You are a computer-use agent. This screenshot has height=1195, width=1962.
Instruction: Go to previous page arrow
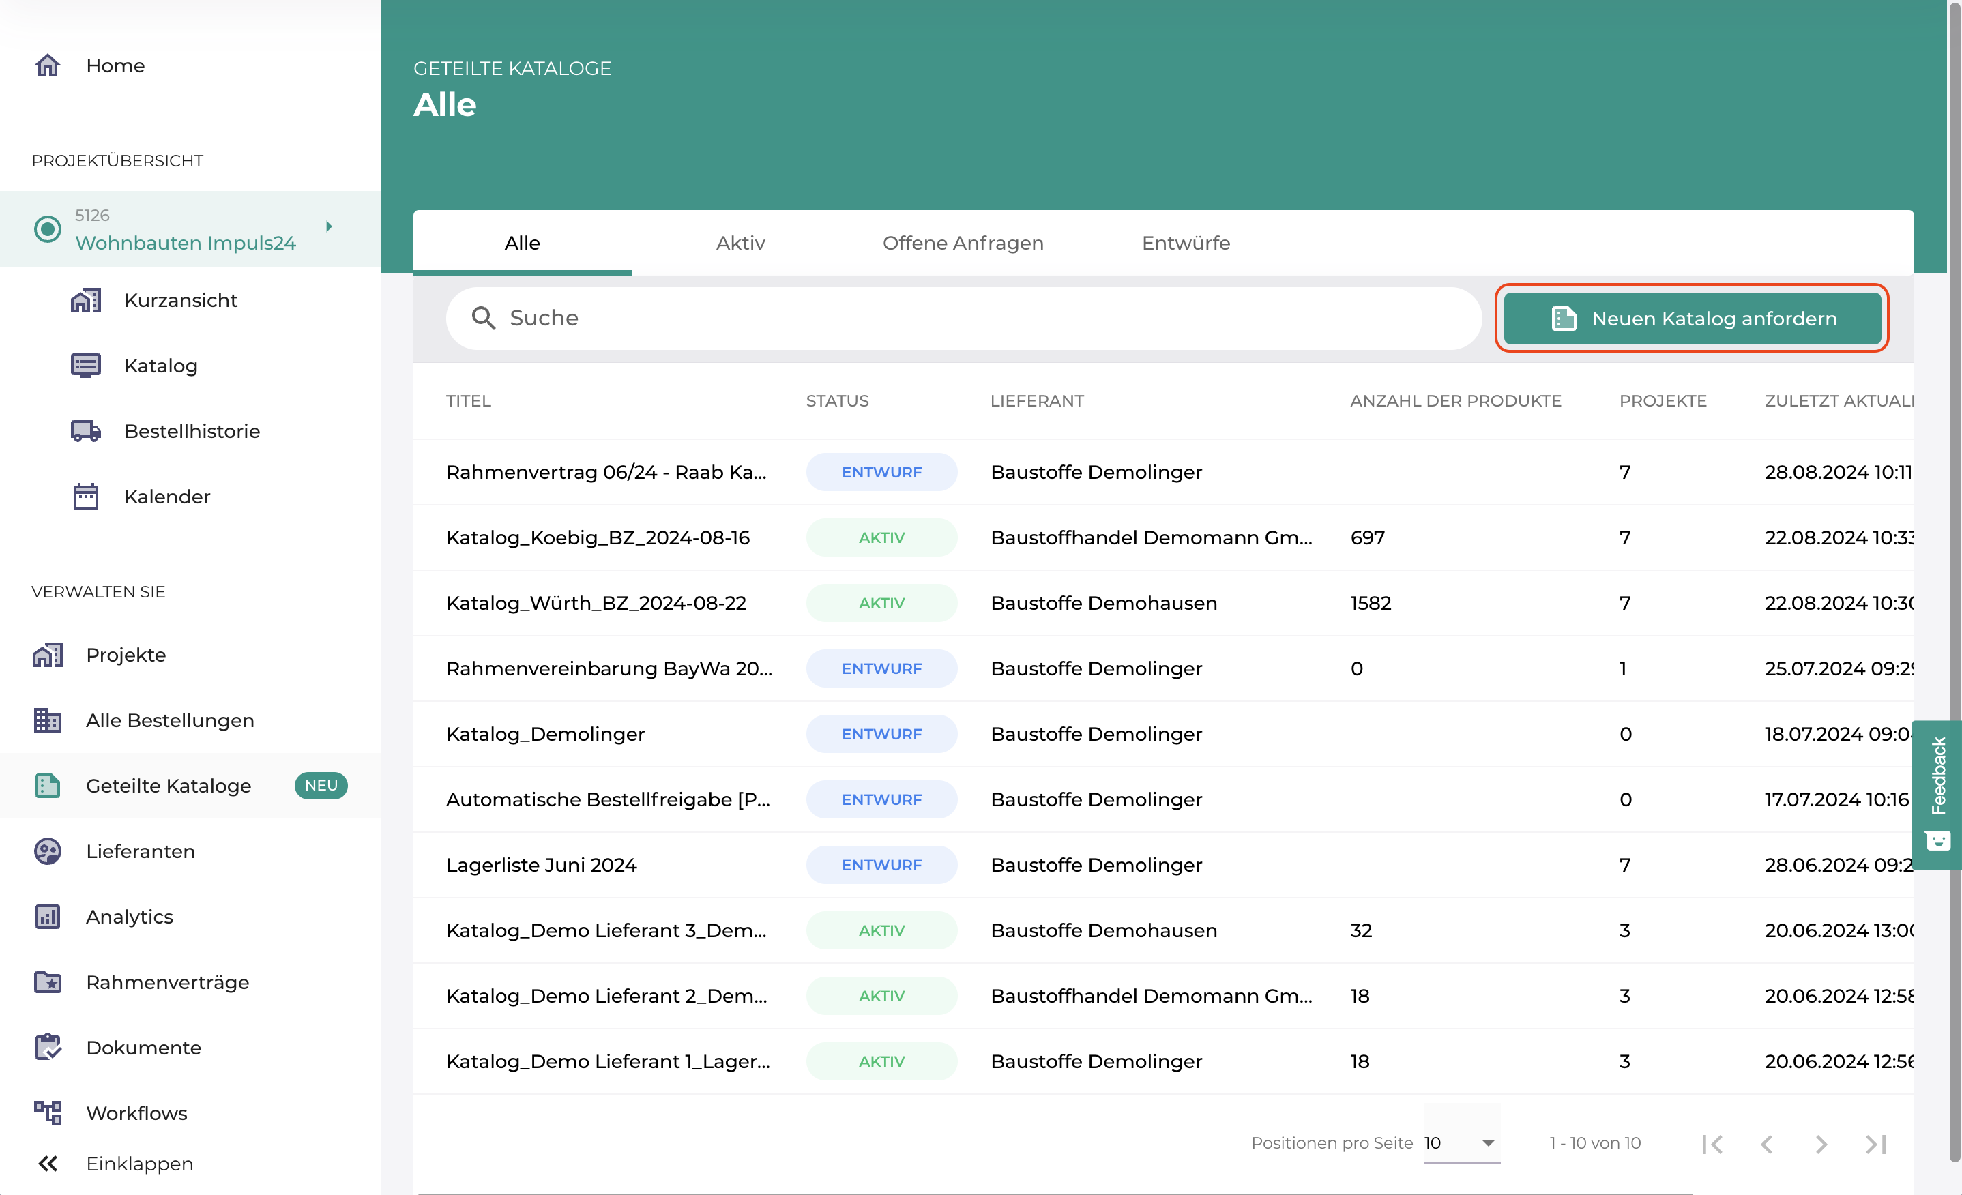pos(1767,1143)
